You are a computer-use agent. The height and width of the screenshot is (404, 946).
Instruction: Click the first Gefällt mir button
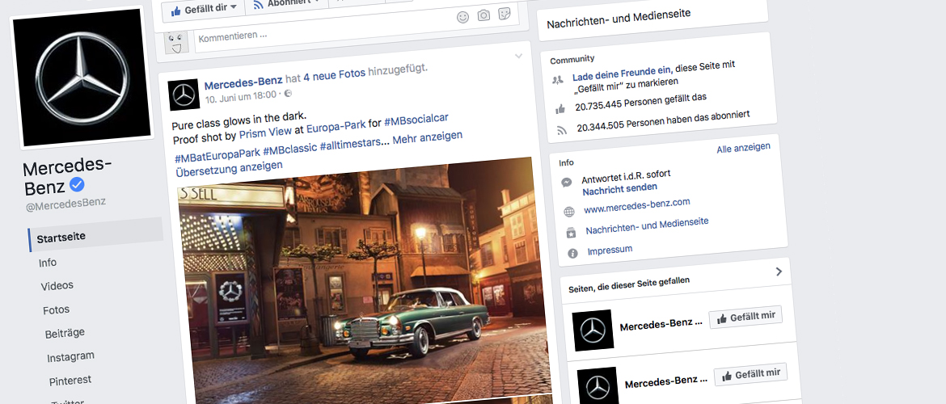click(745, 318)
